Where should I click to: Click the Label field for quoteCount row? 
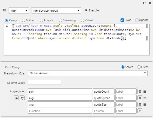point(126,91)
